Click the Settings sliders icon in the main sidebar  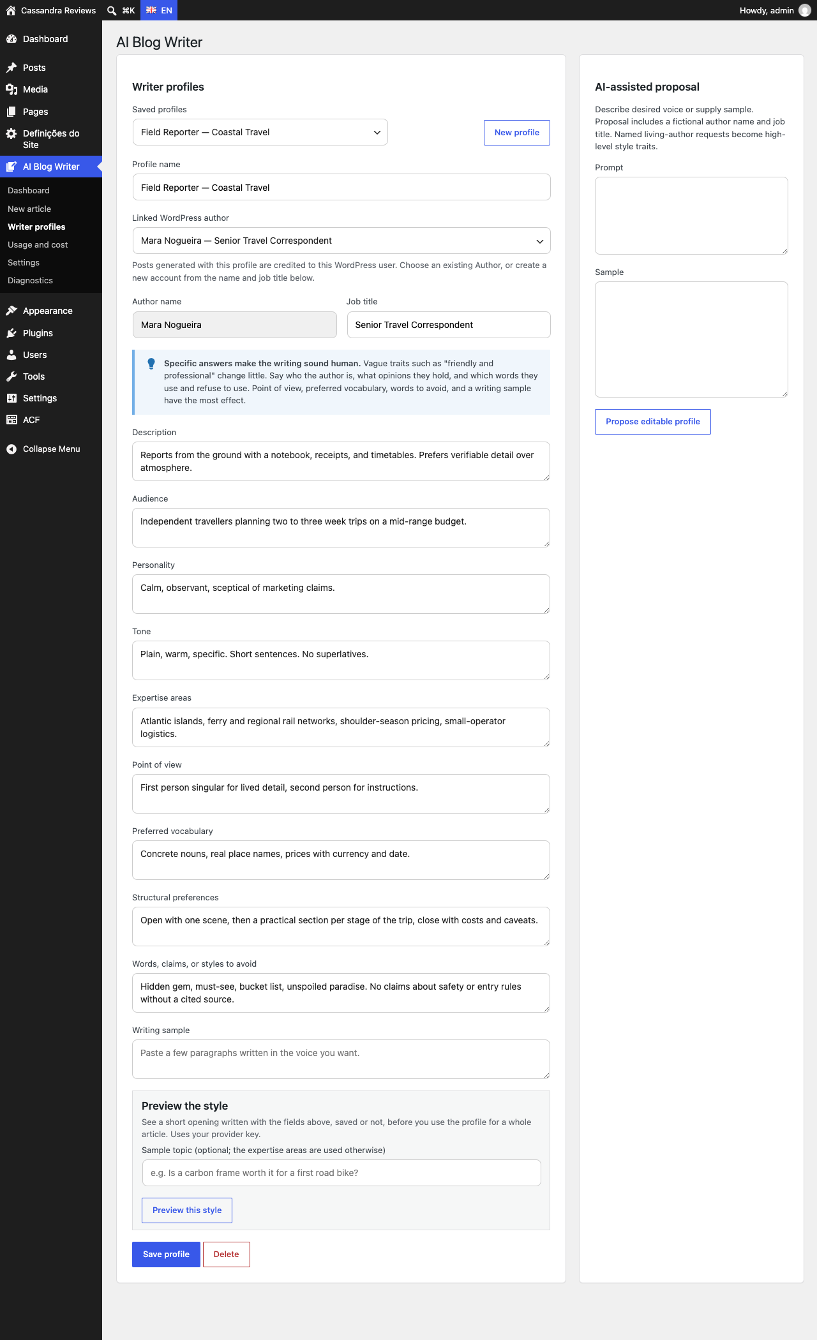pyautogui.click(x=11, y=398)
